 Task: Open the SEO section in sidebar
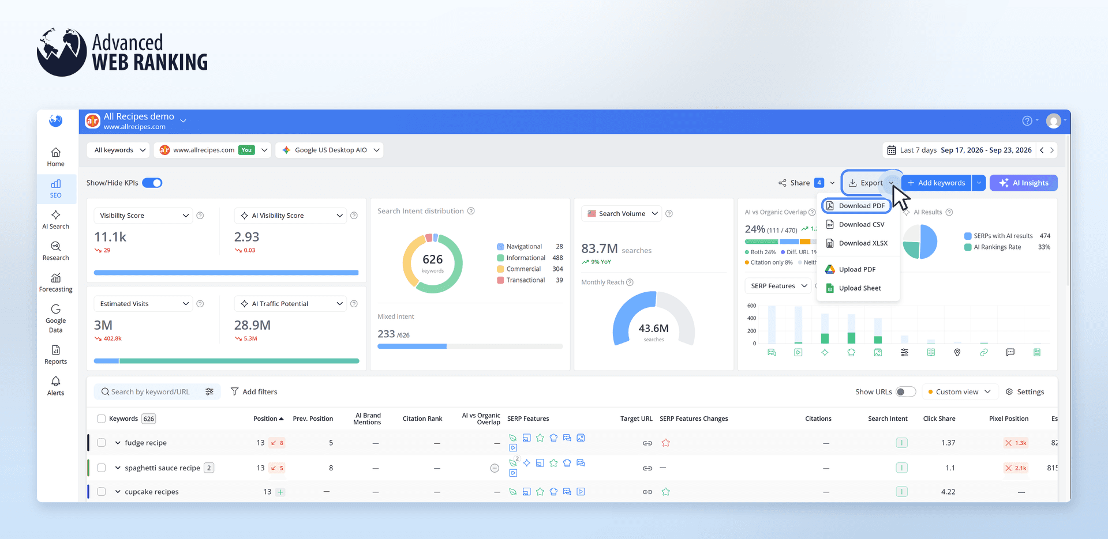(x=55, y=189)
